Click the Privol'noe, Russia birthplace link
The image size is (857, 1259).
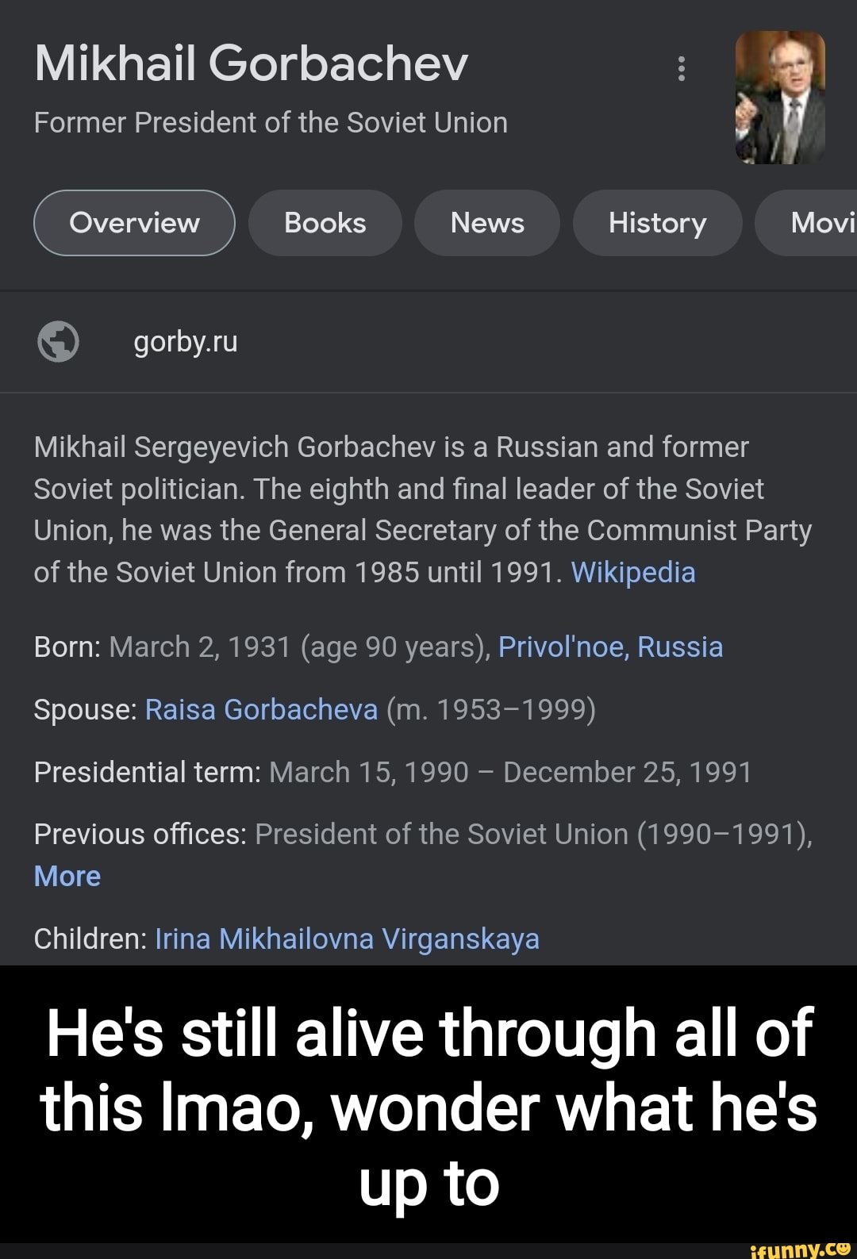[x=609, y=647]
